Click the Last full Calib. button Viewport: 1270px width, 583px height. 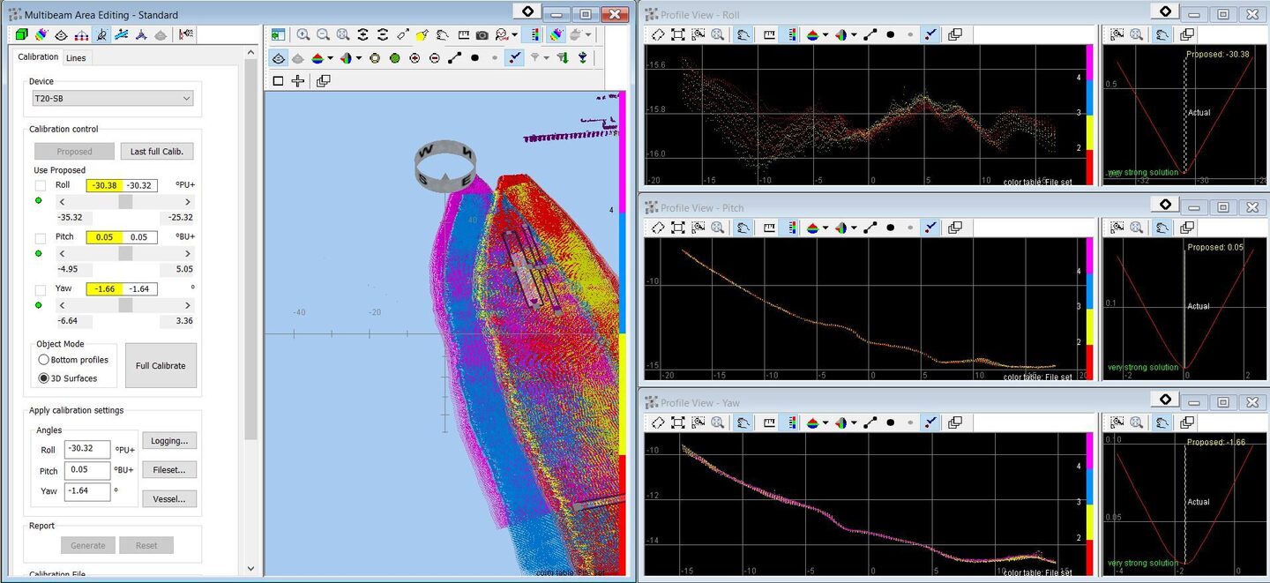tap(156, 152)
